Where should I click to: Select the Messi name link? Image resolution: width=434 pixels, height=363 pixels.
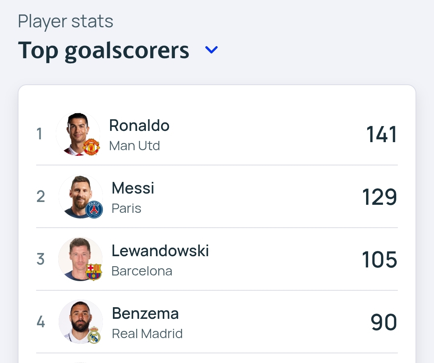133,188
